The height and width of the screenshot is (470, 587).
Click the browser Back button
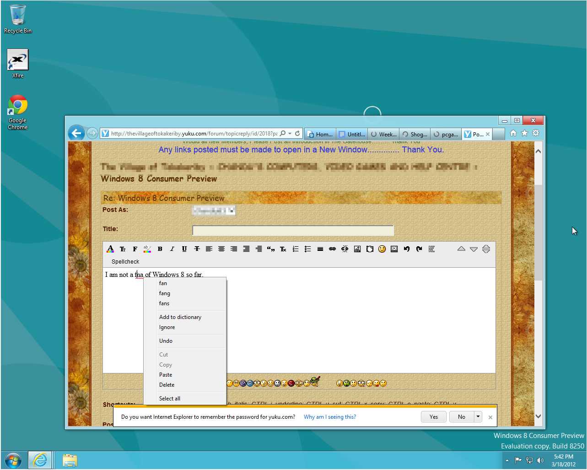(x=76, y=133)
